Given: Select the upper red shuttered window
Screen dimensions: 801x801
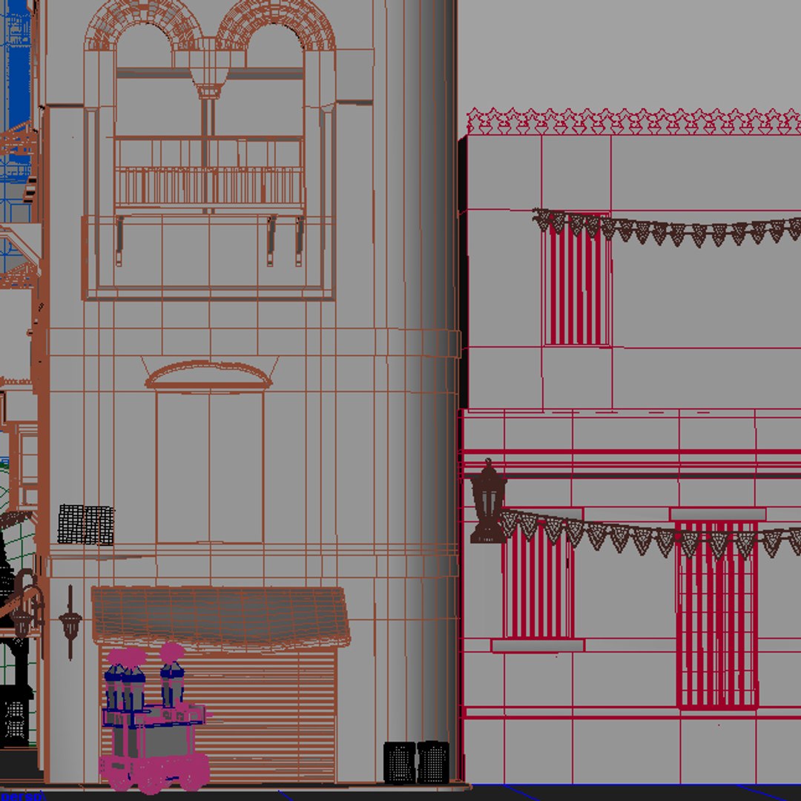Looking at the screenshot, I should (577, 280).
